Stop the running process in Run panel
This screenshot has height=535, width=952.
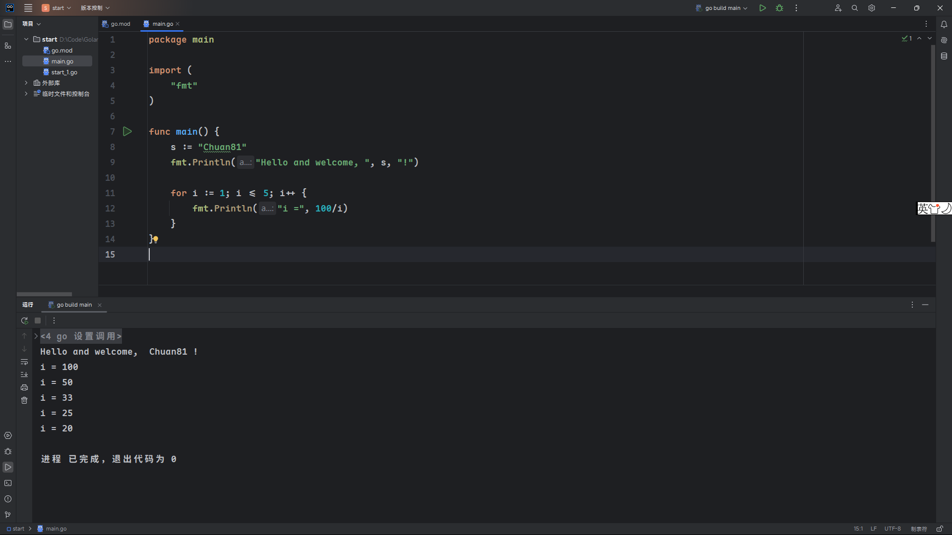point(38,321)
